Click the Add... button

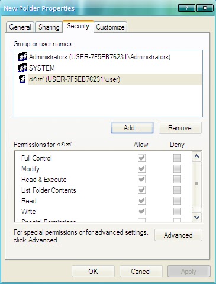[x=132, y=128]
